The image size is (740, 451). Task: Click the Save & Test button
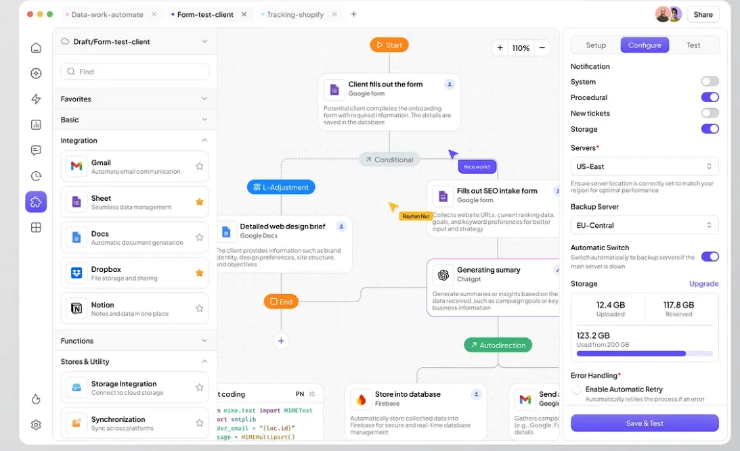pos(644,423)
